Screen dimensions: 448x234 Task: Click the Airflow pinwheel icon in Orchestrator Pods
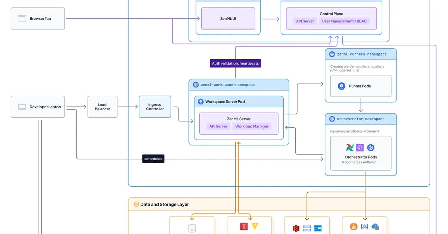[349, 148]
